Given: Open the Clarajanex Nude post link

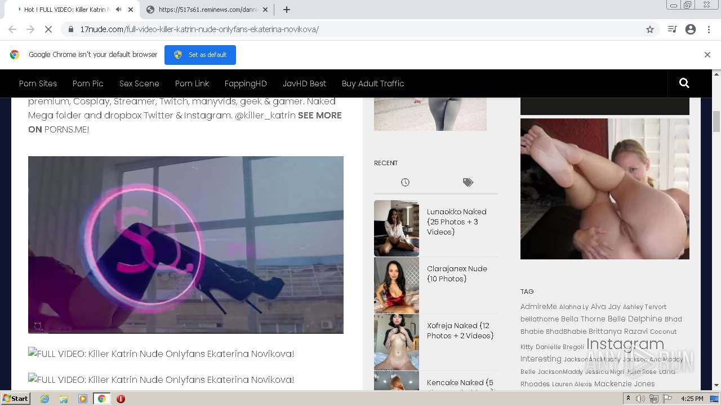Looking at the screenshot, I should pyautogui.click(x=457, y=273).
